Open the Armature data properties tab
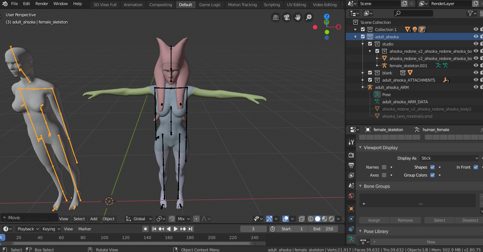Viewport: 483px width, 252px height. pyautogui.click(x=351, y=239)
